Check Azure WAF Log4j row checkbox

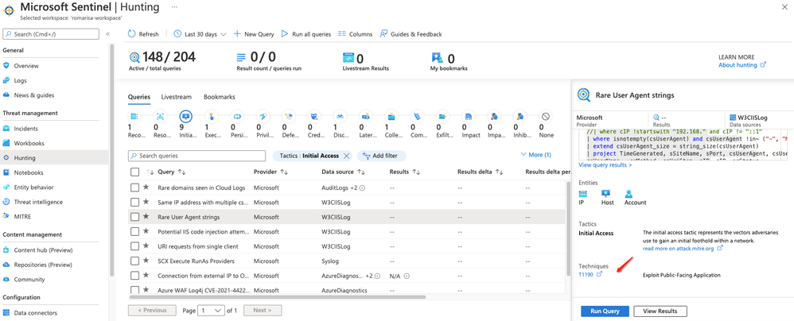point(134,290)
